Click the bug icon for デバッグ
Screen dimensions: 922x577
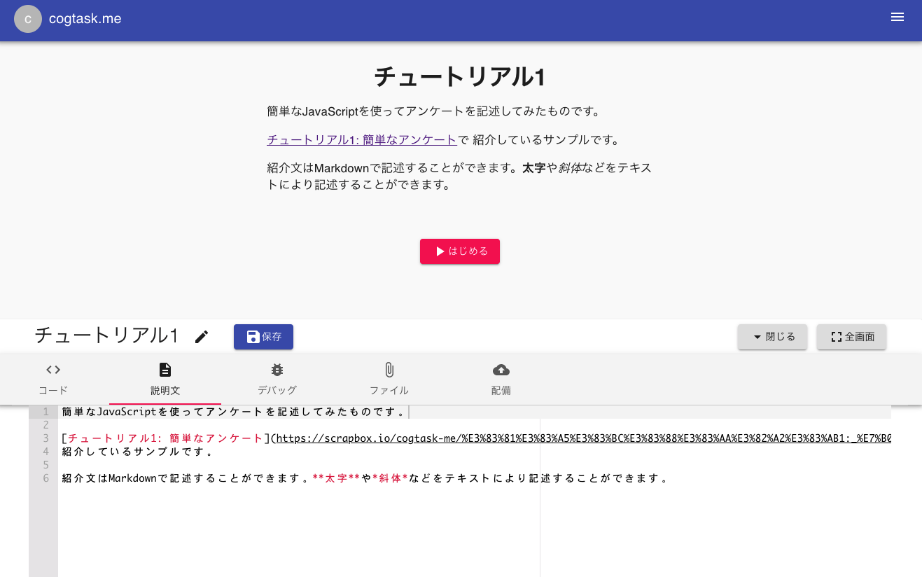(277, 370)
